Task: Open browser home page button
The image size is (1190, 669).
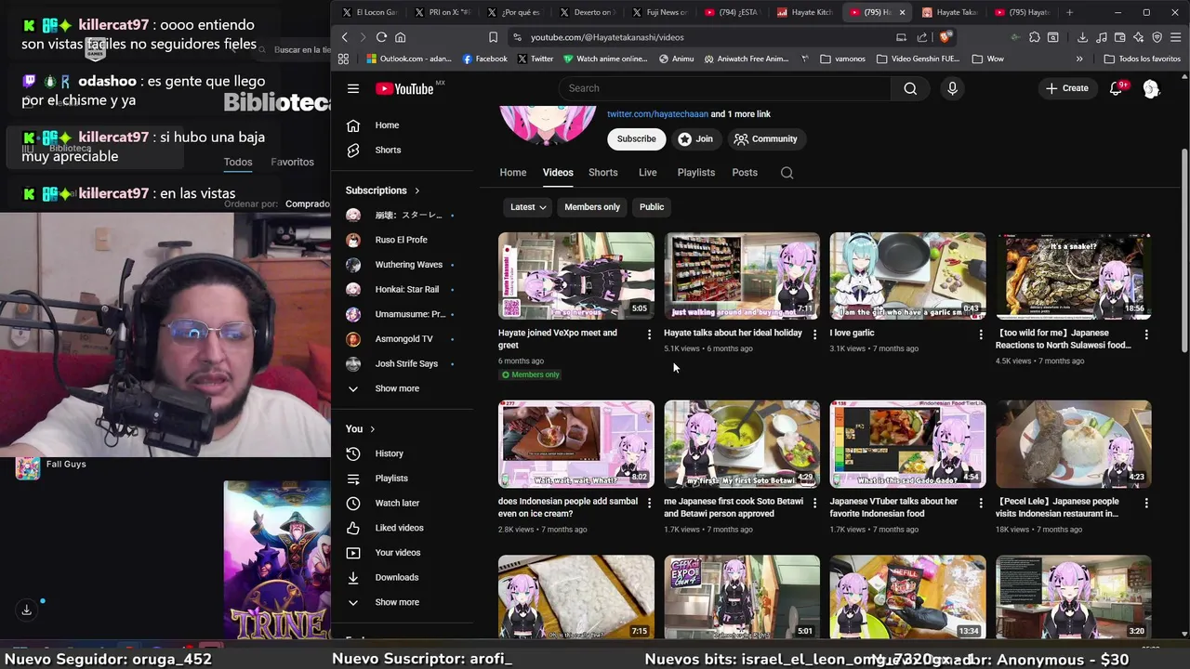Action: click(400, 37)
